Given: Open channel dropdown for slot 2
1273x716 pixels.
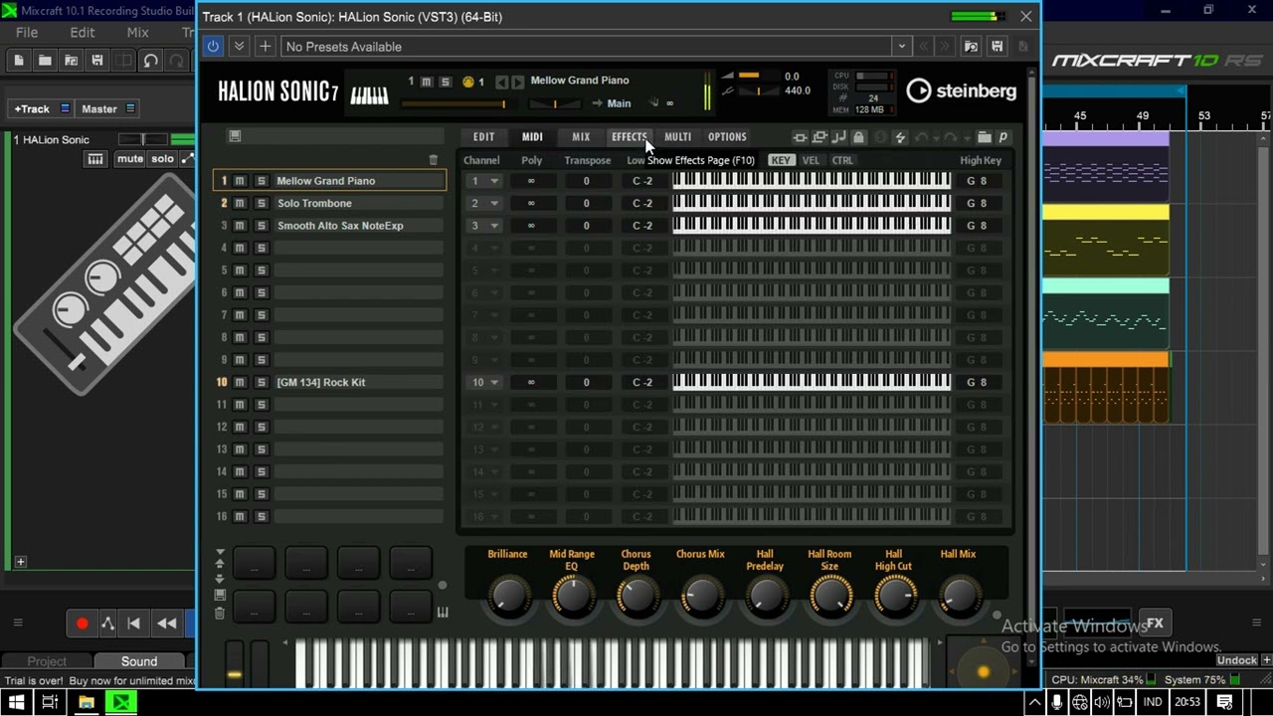Looking at the screenshot, I should [493, 203].
